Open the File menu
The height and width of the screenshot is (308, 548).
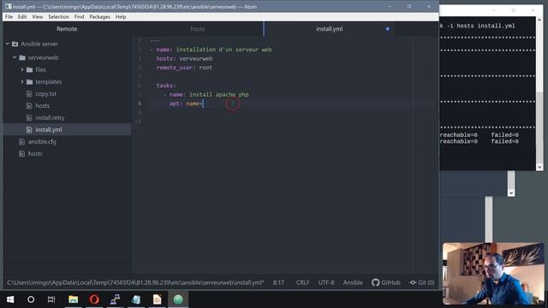[x=9, y=17]
